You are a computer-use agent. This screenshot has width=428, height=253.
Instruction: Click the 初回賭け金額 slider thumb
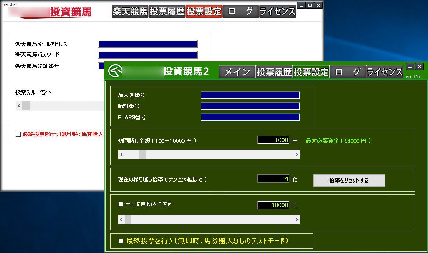pyautogui.click(x=143, y=154)
